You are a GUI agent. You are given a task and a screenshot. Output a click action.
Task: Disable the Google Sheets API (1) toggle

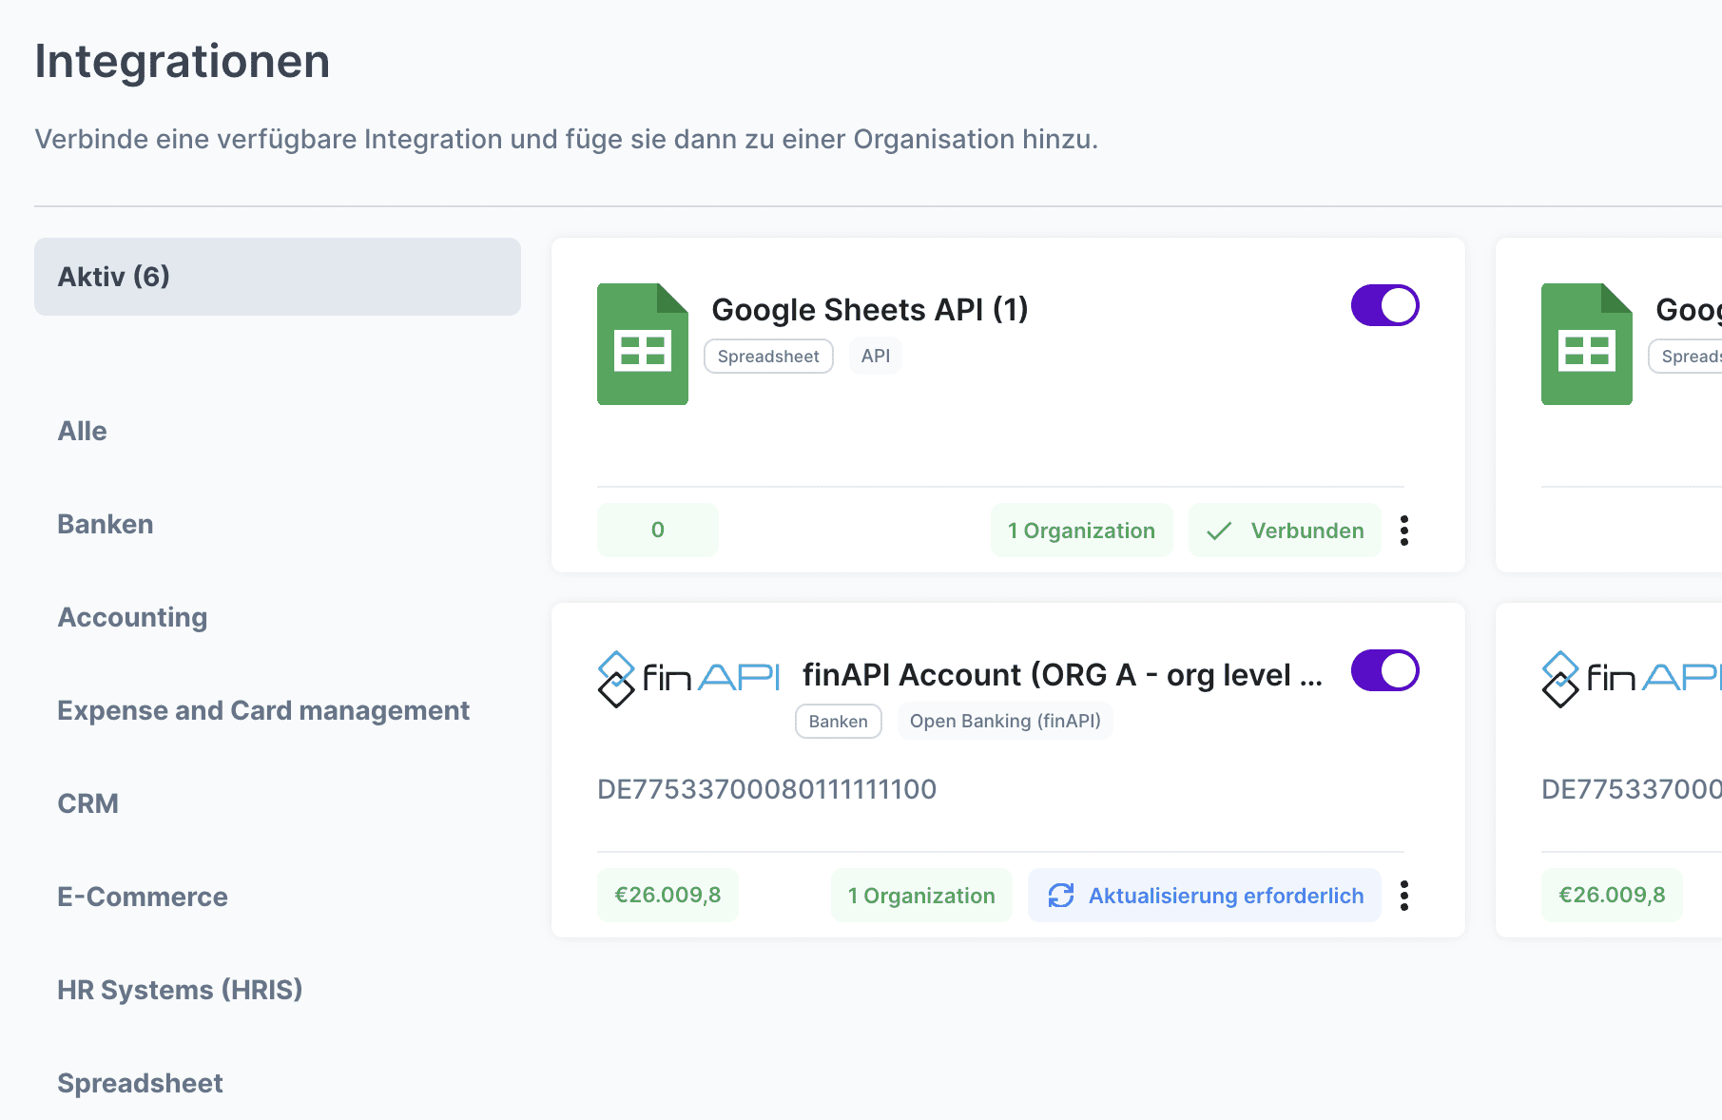(1384, 306)
